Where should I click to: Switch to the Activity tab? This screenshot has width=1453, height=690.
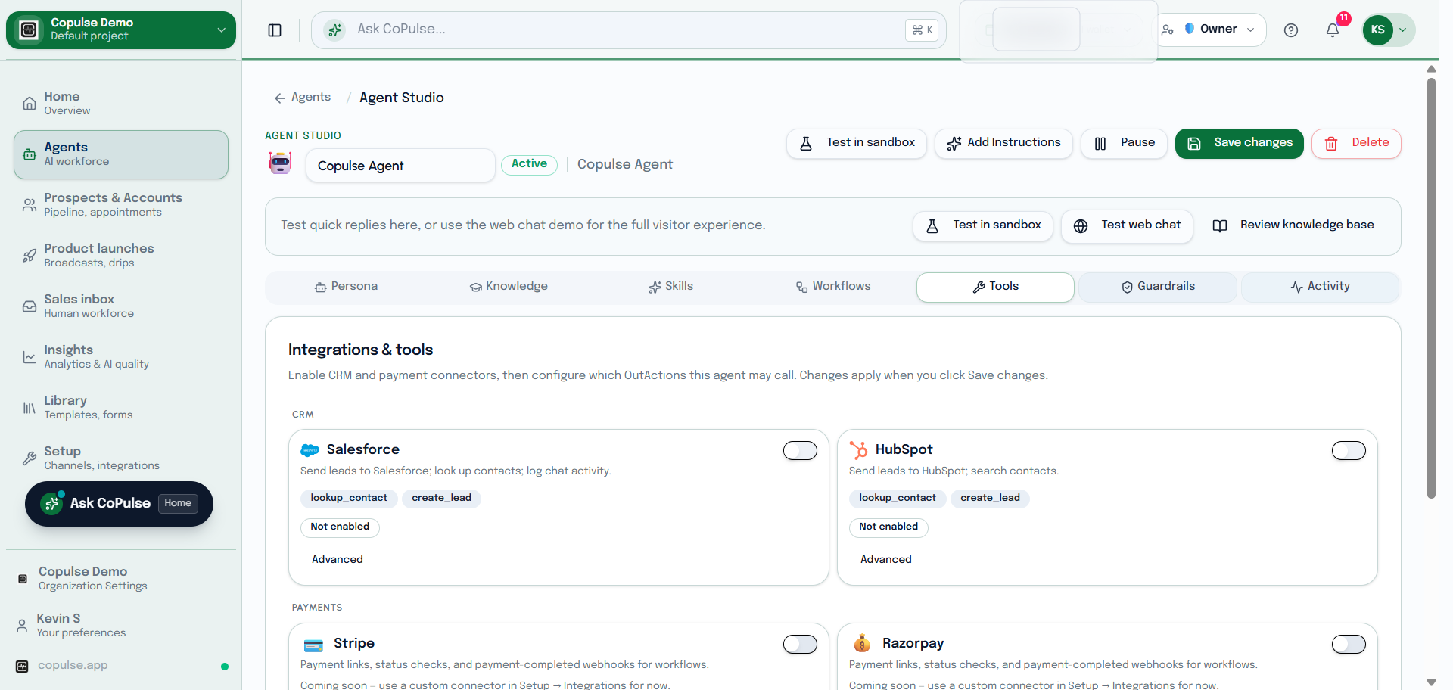click(1321, 287)
